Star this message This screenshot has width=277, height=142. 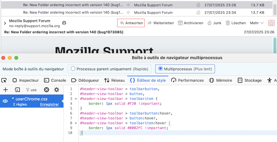[x=271, y=23]
